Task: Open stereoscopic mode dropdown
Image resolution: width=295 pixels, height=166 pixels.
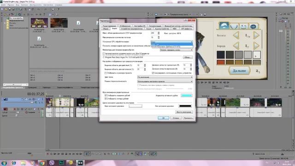Action: (x=165, y=82)
